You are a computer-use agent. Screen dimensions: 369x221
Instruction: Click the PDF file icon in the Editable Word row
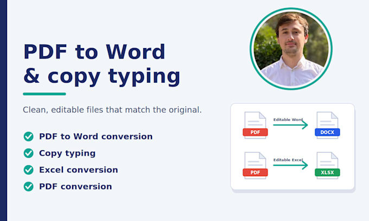(256, 125)
